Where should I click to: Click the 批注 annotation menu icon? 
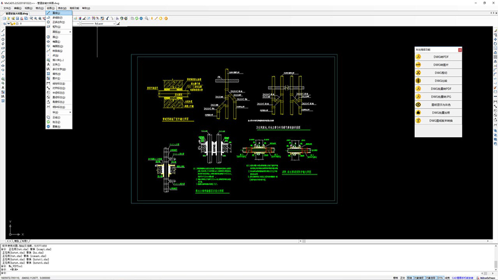[48, 122]
